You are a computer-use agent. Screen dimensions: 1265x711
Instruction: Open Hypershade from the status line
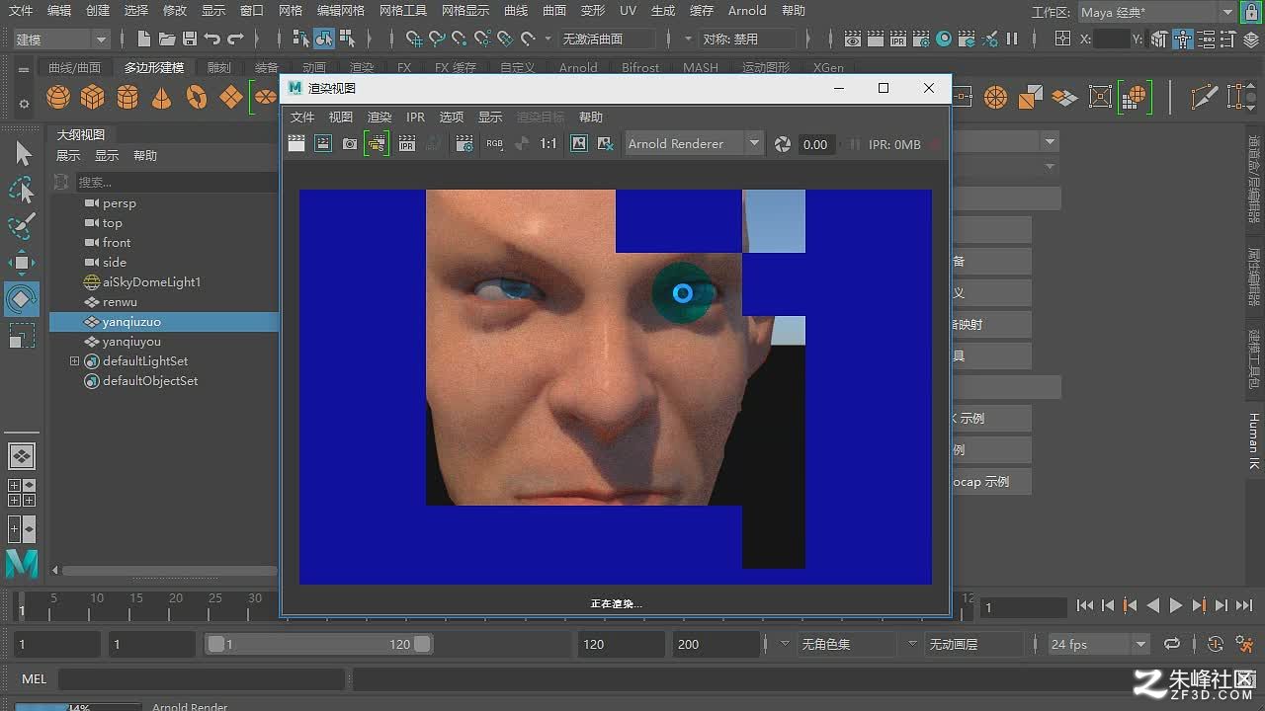tap(944, 39)
